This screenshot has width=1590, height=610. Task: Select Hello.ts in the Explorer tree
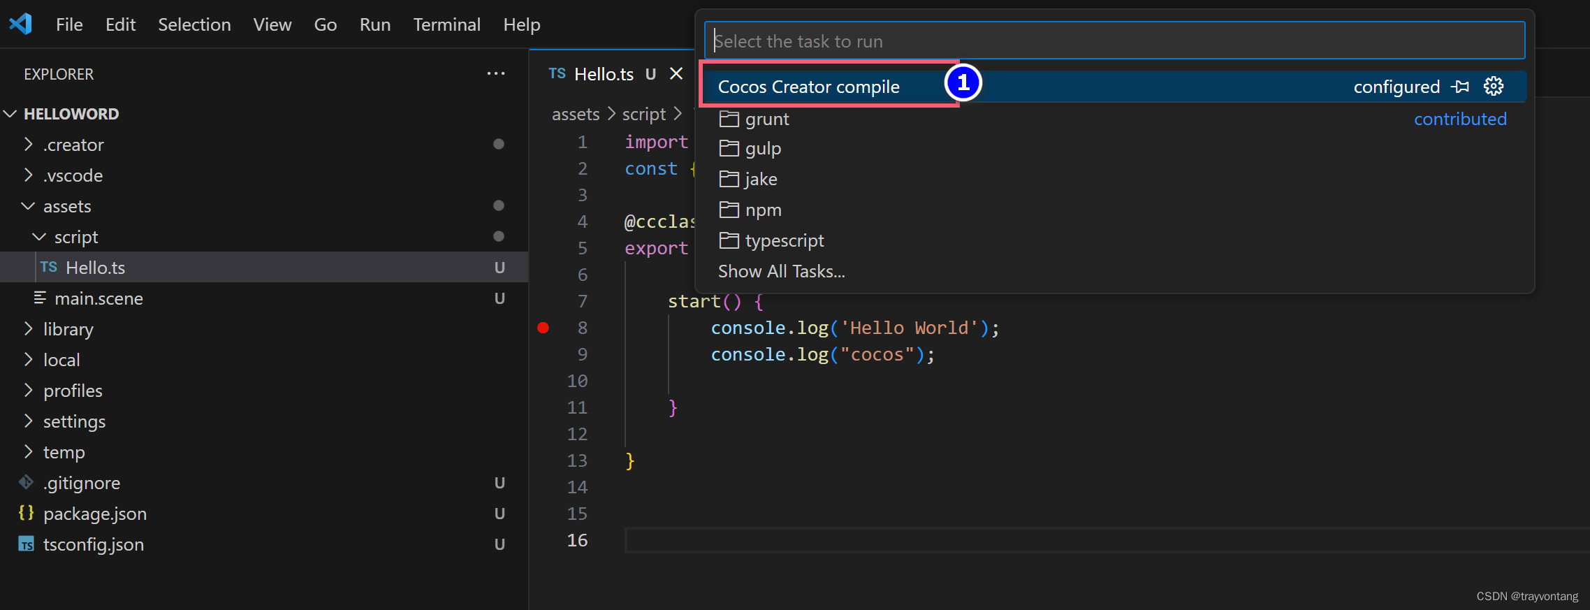pyautogui.click(x=264, y=268)
